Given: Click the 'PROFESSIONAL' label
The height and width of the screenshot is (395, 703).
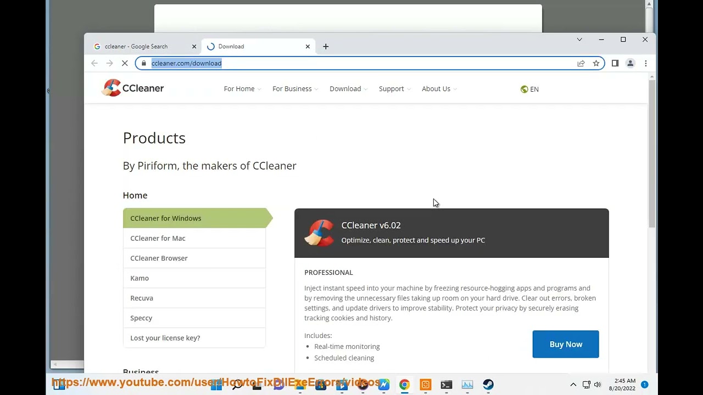Looking at the screenshot, I should click(x=328, y=273).
